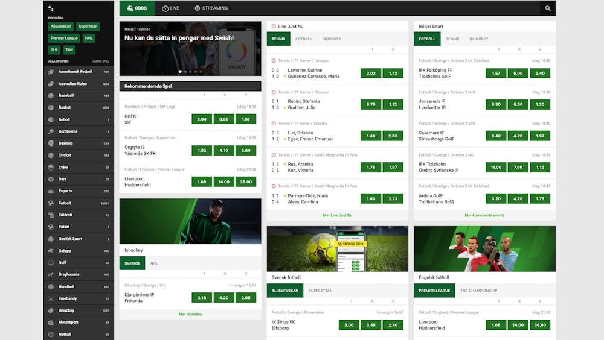Open the Mer Ishockey link
The width and height of the screenshot is (604, 340).
[x=190, y=314]
